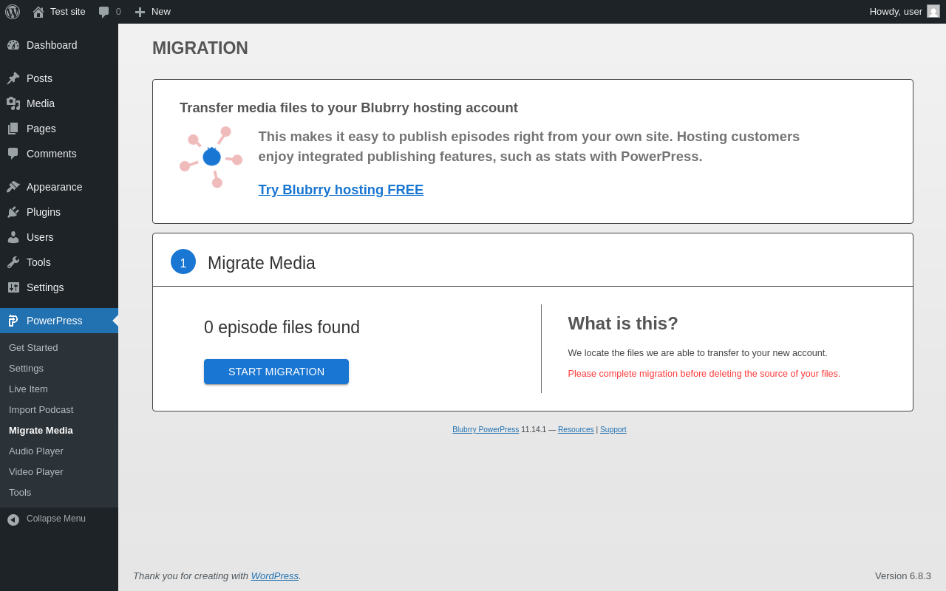
Task: Select Migrate Media submenu item
Action: 41,430
